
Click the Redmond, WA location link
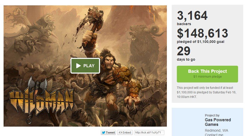tap(216, 130)
